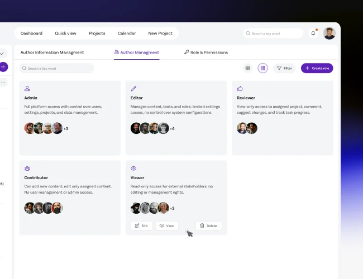Image resolution: width=363 pixels, height=279 pixels.
Task: Open the Viewer role title
Action: (x=137, y=177)
